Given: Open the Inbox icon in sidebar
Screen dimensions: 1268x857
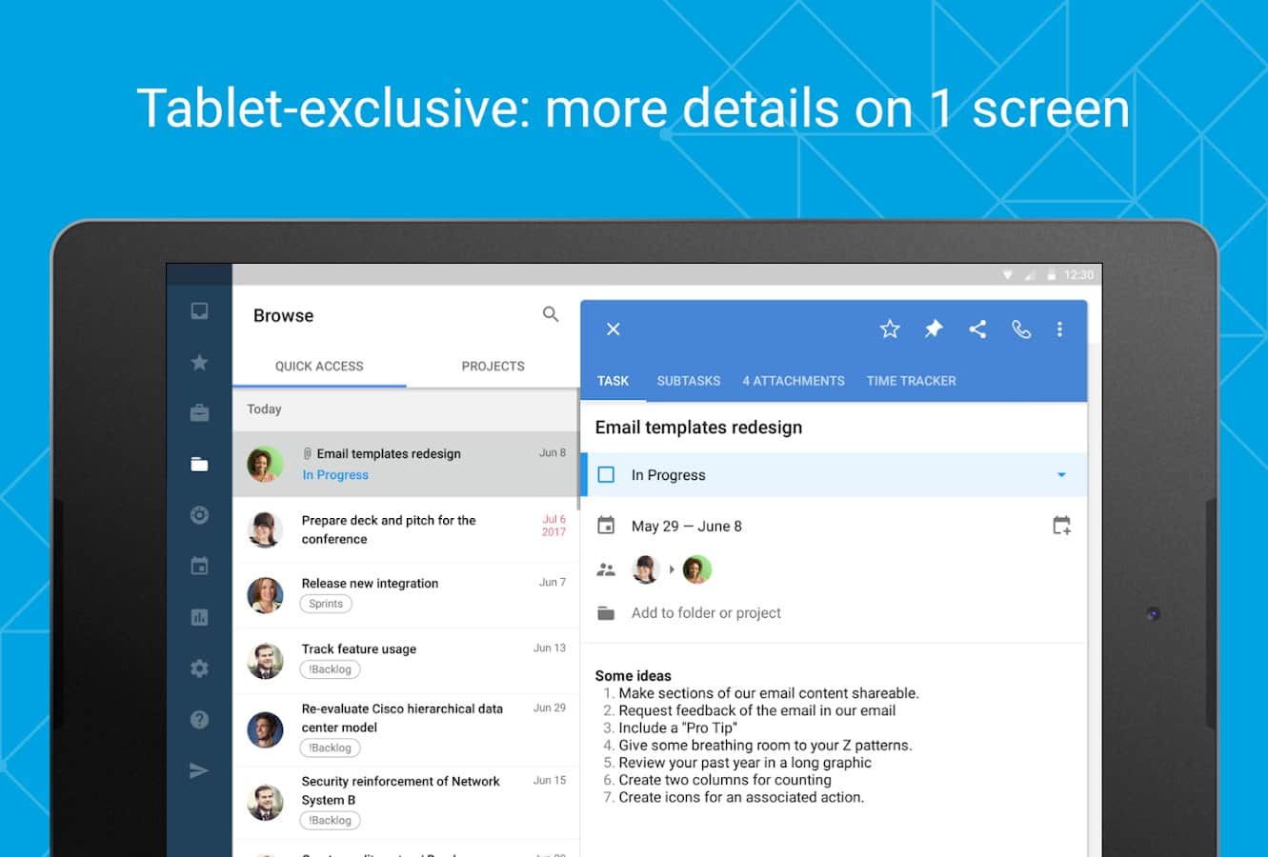Looking at the screenshot, I should [x=199, y=311].
